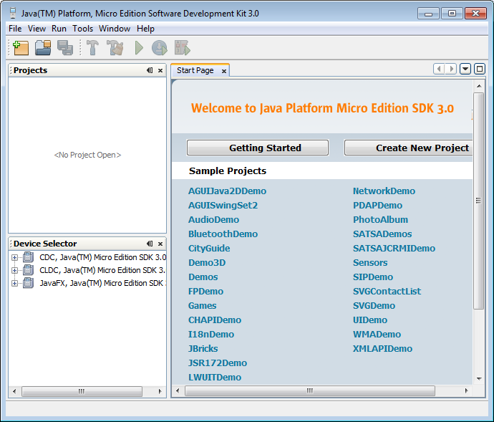494x422 pixels.
Task: Click the Debug Project toolbar icon
Action: (160, 48)
